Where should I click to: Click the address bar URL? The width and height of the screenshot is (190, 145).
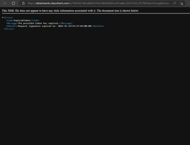coord(99,3)
